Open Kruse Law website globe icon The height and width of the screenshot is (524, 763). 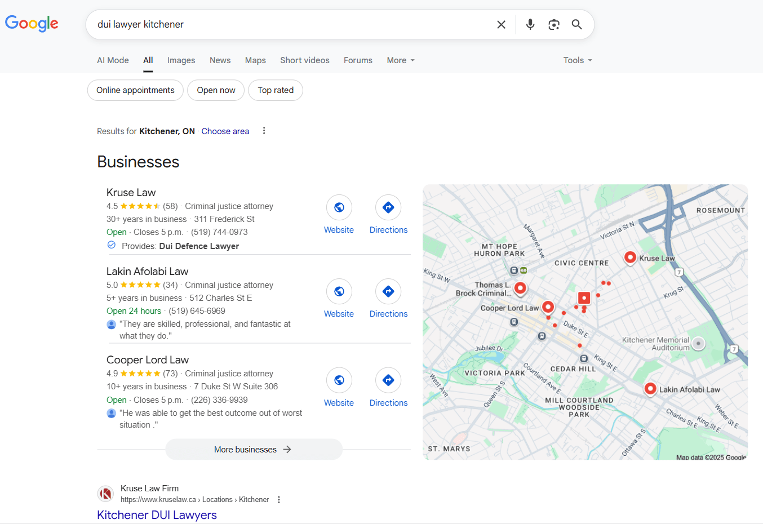click(339, 207)
